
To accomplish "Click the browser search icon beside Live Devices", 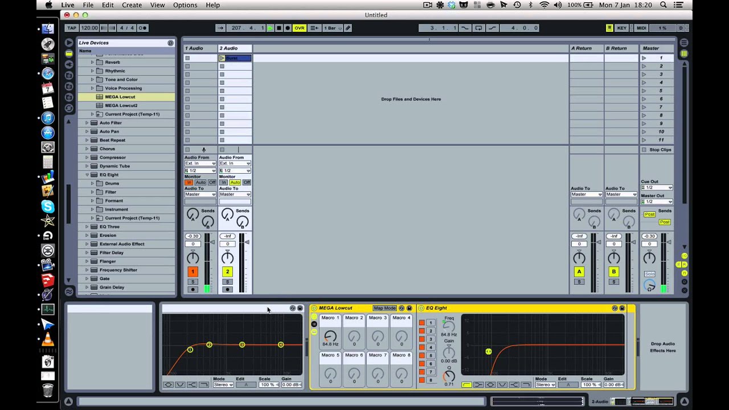I will tap(170, 43).
